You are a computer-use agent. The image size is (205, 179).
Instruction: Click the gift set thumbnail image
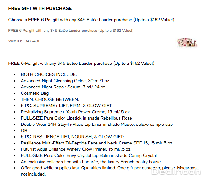(x=187, y=42)
